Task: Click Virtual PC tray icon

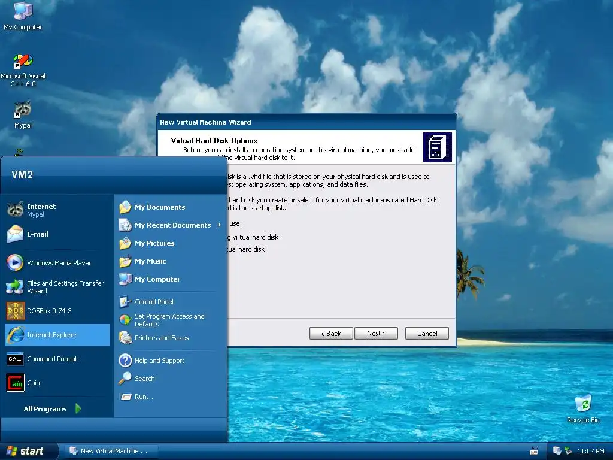Action: pyautogui.click(x=557, y=451)
